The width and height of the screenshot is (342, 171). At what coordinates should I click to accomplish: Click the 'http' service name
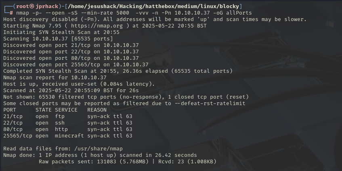(61, 129)
